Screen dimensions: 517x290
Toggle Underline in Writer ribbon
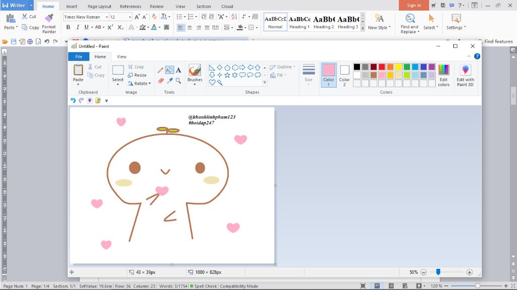click(x=86, y=27)
